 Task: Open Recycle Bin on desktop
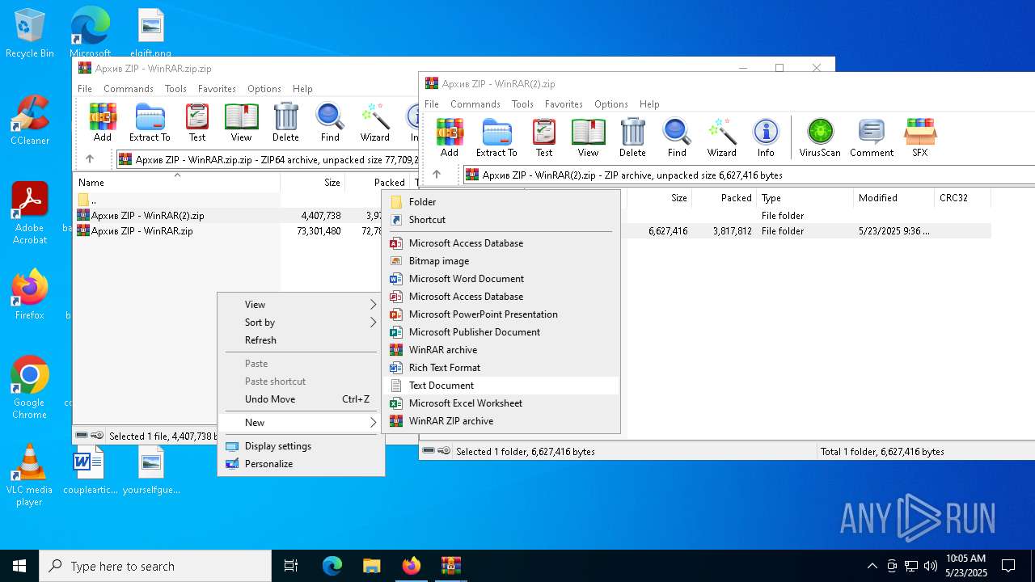pos(30,33)
